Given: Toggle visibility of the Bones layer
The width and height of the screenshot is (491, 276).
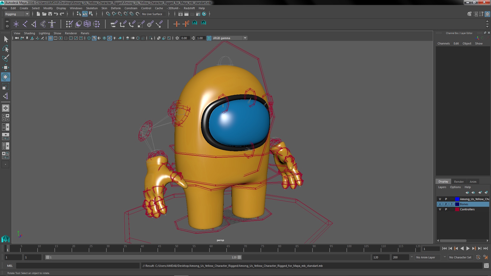Looking at the screenshot, I should click(440, 204).
